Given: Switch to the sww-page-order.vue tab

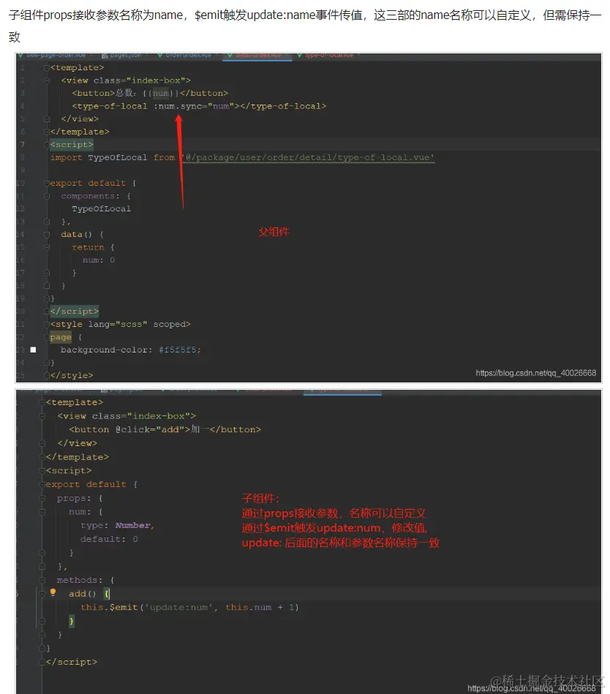Looking at the screenshot, I should (x=52, y=56).
